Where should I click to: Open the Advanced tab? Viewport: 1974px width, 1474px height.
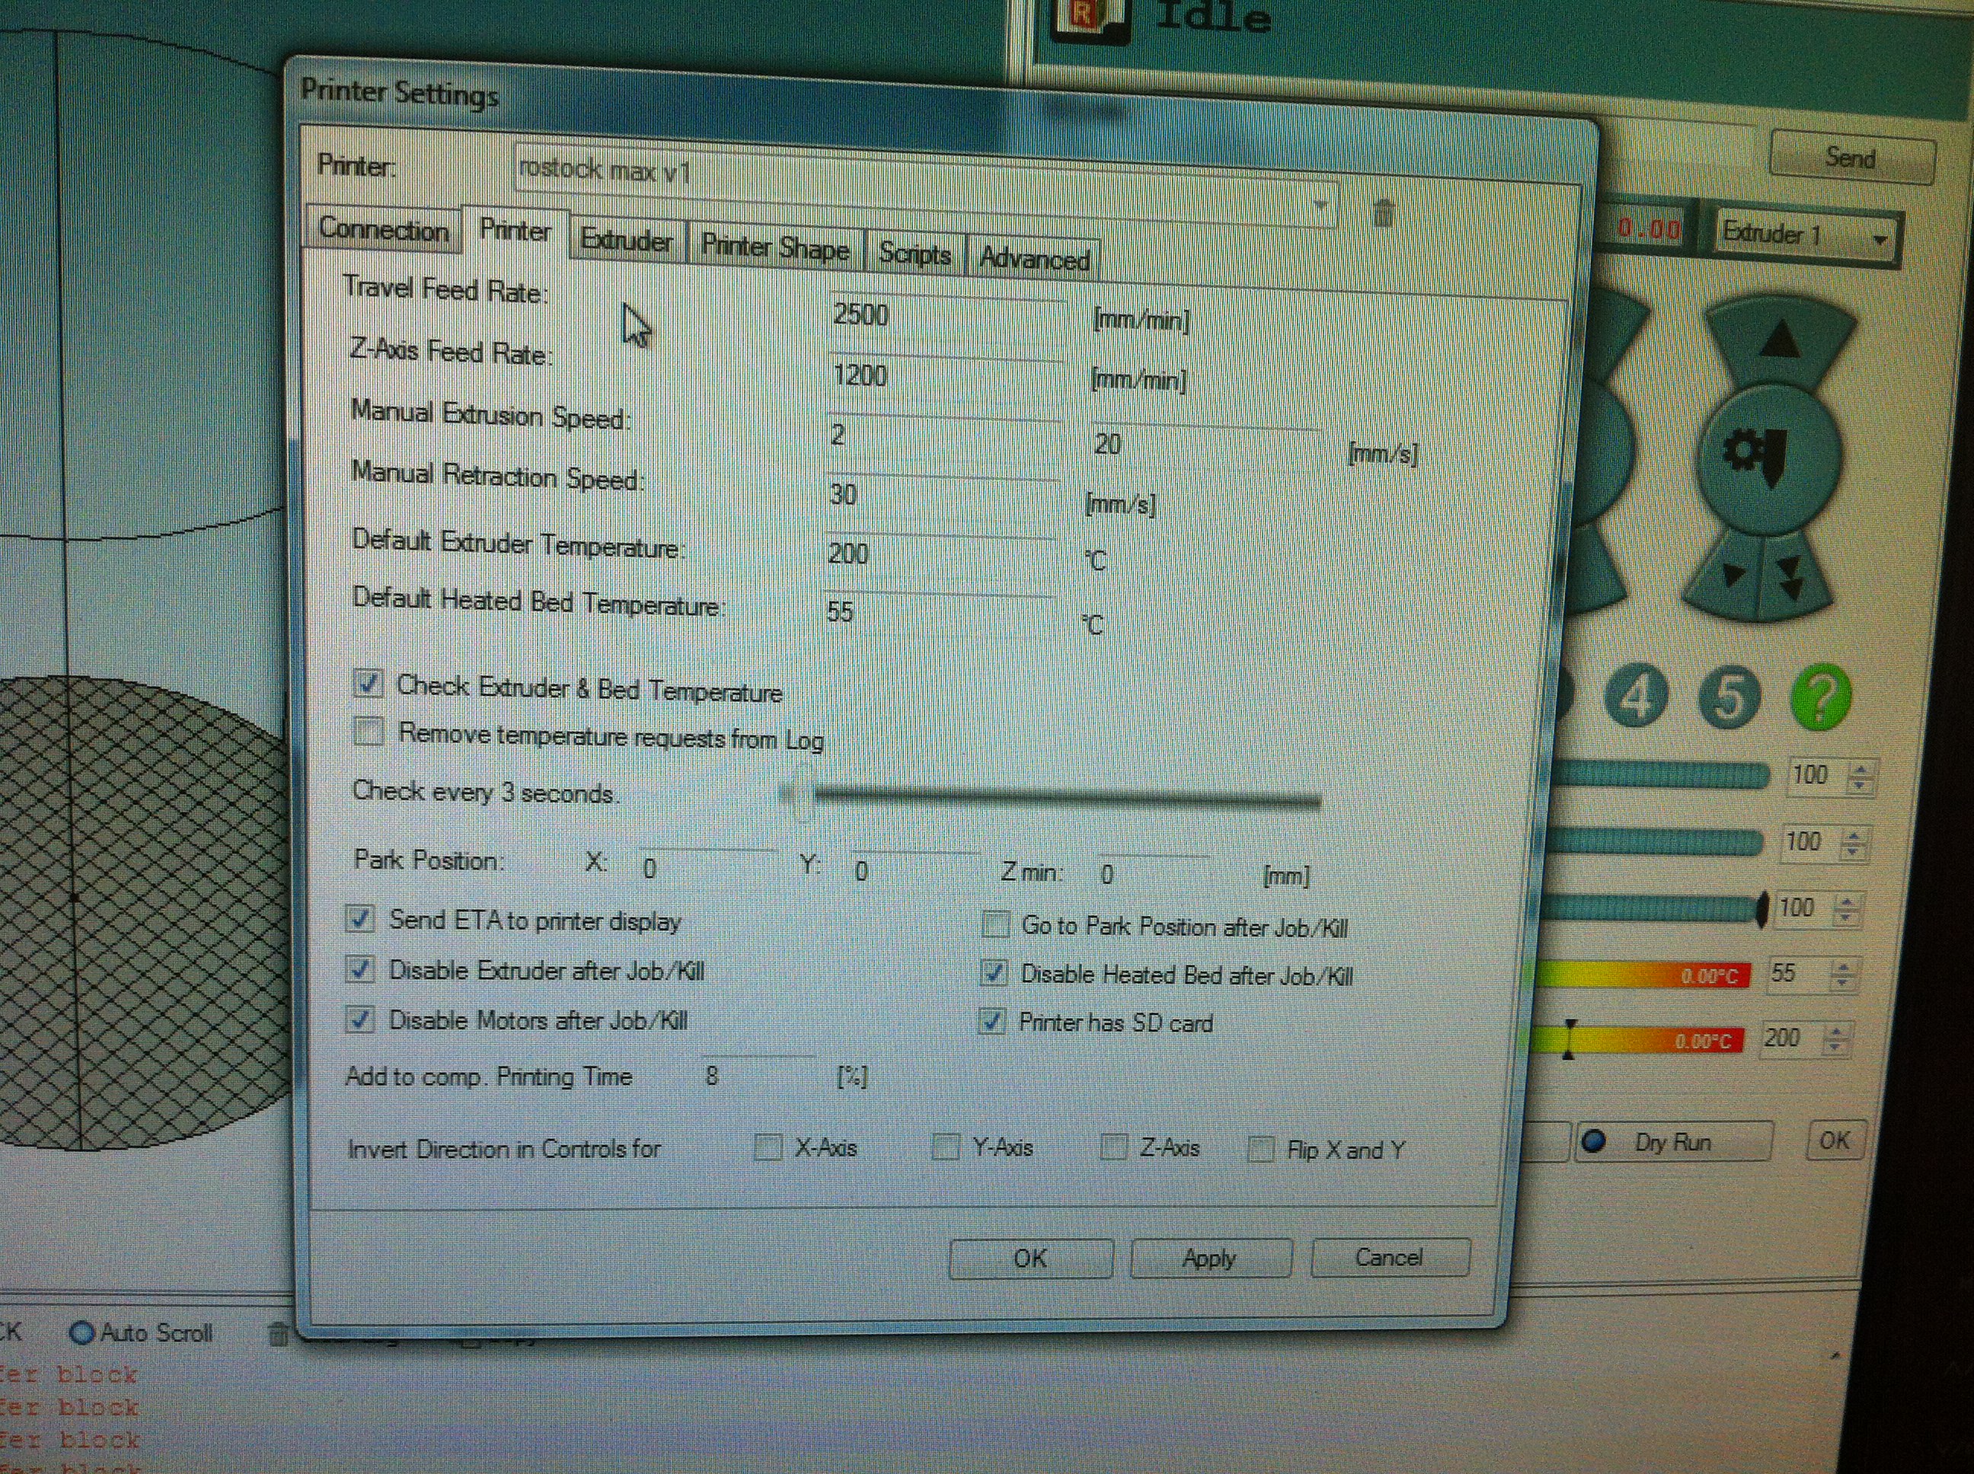click(x=1034, y=259)
